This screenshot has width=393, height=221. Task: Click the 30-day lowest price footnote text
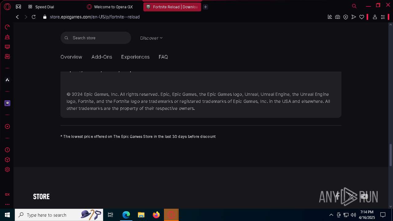click(x=138, y=137)
